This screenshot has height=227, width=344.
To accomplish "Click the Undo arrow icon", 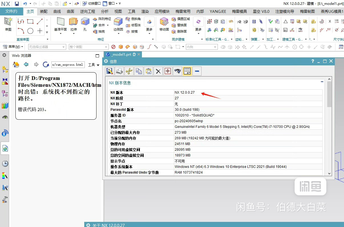I will [x=25, y=4].
